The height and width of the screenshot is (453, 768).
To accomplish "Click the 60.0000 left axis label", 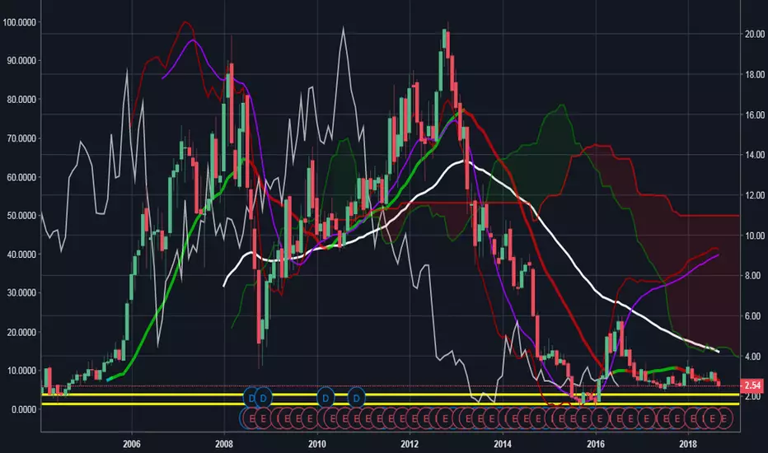I will (x=21, y=177).
